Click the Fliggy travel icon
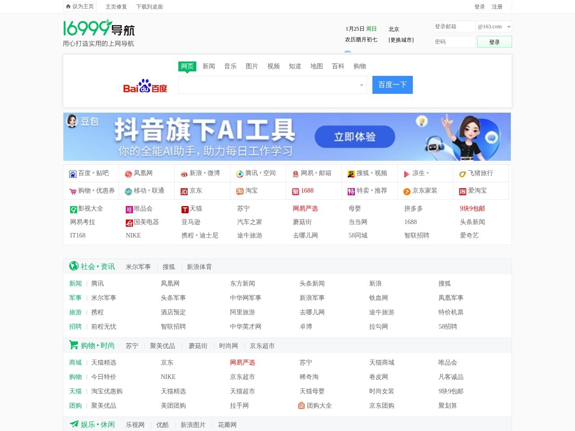Screen dimensions: 575x431 pos(462,174)
